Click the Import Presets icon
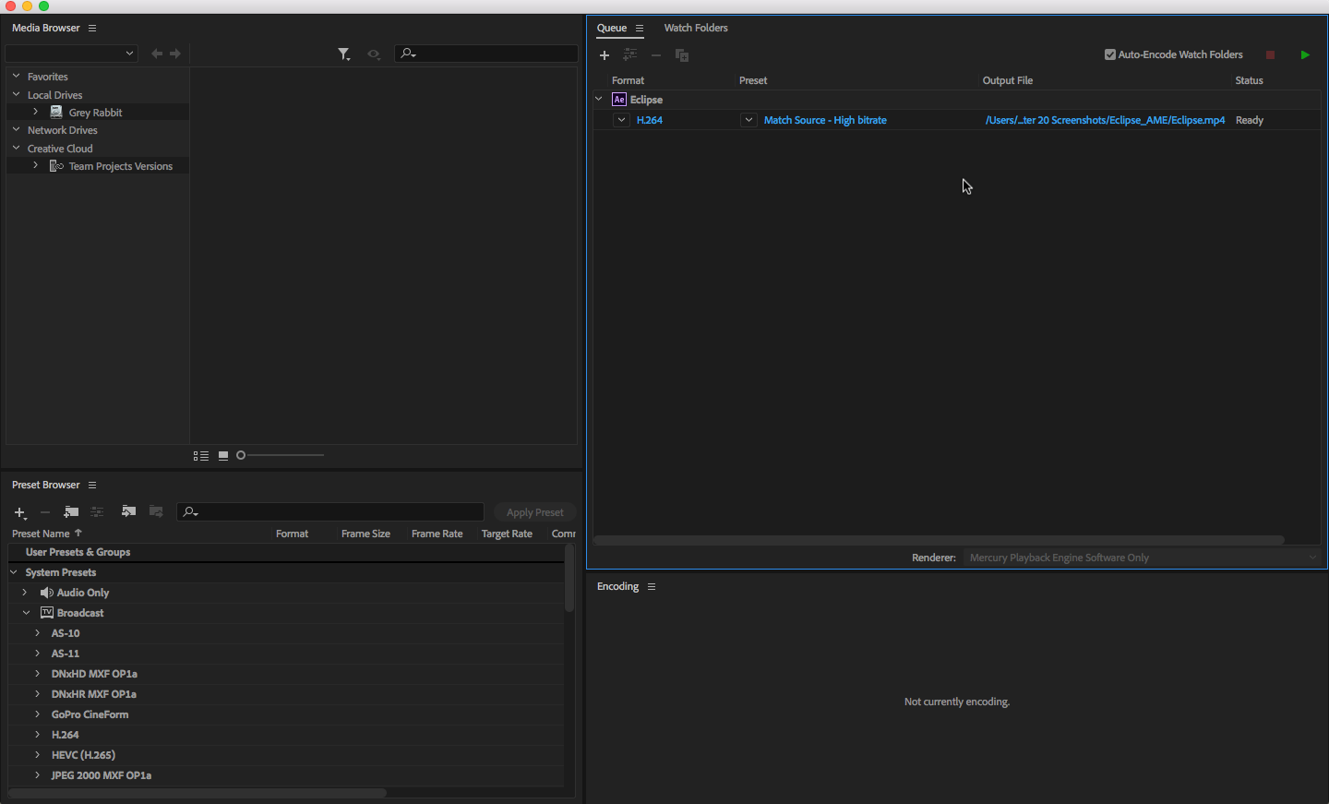This screenshot has height=804, width=1329. point(128,511)
